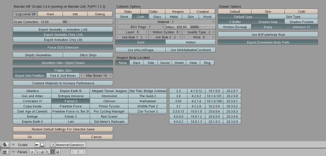Viewport: 326px width, 156px height.
Task: Enable Stripify Geometries
Action: [38, 55]
